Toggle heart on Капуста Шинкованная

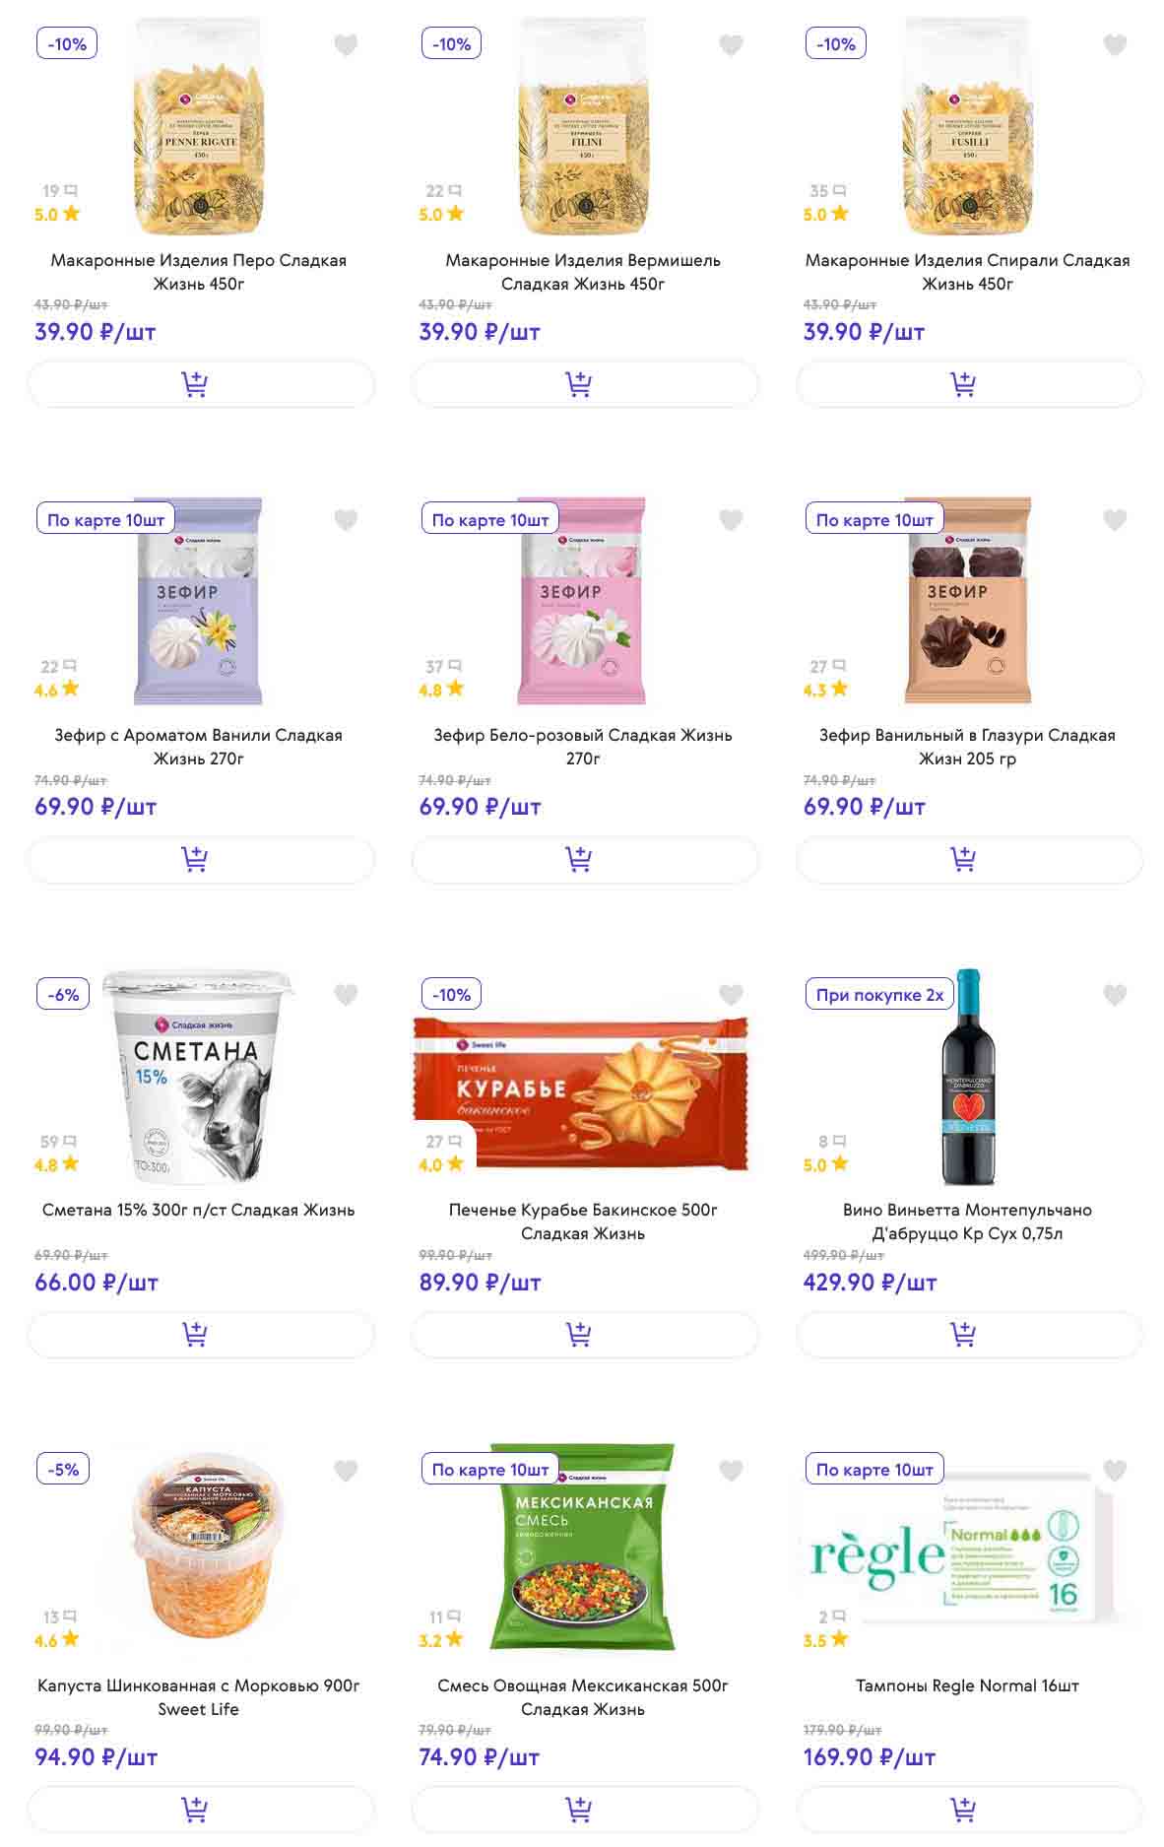click(346, 1471)
